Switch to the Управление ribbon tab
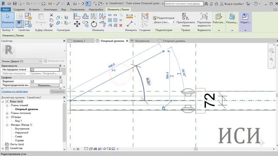 coord(77,10)
